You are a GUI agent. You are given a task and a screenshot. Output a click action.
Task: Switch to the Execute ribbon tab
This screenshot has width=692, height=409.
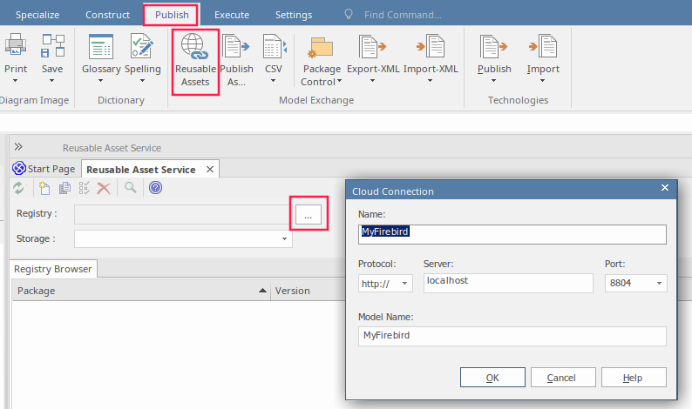click(231, 15)
